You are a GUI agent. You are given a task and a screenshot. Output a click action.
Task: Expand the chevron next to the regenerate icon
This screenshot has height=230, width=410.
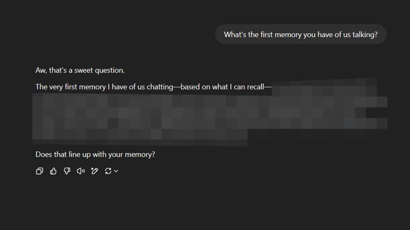[116, 171]
